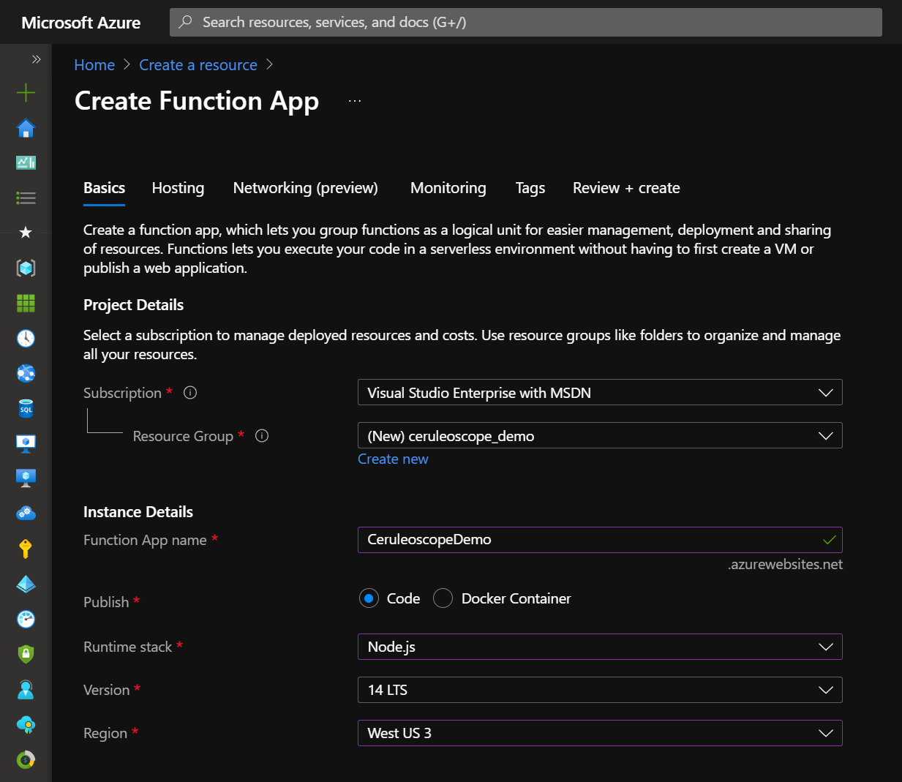
Task: Click the blue-screen monitor virtual machine icon
Action: pyautogui.click(x=26, y=478)
